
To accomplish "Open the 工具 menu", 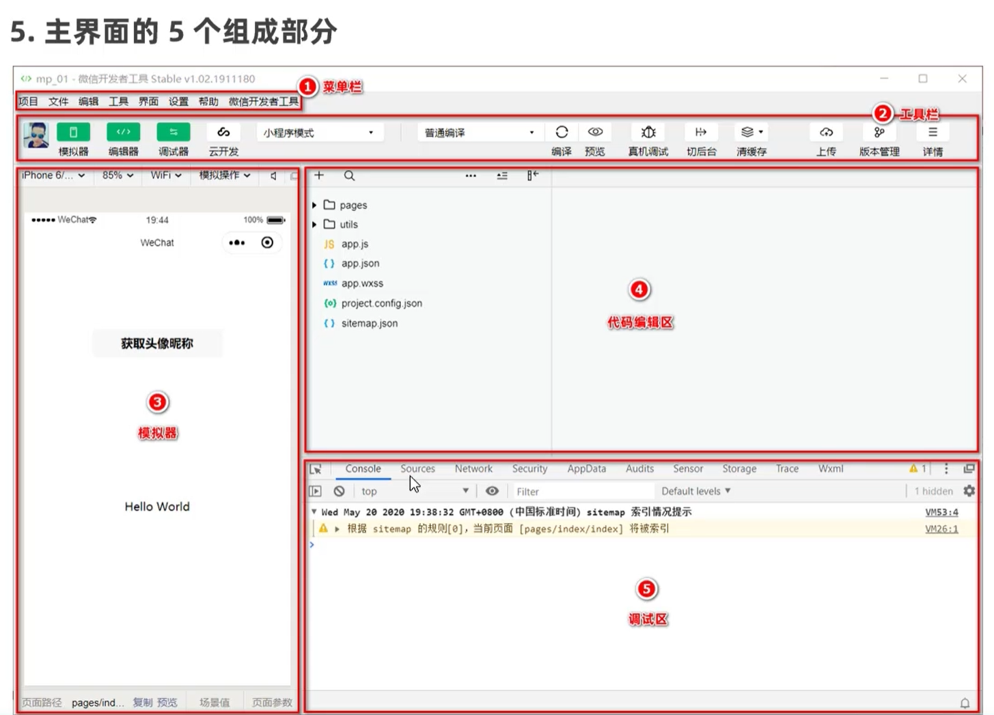I will (x=118, y=101).
